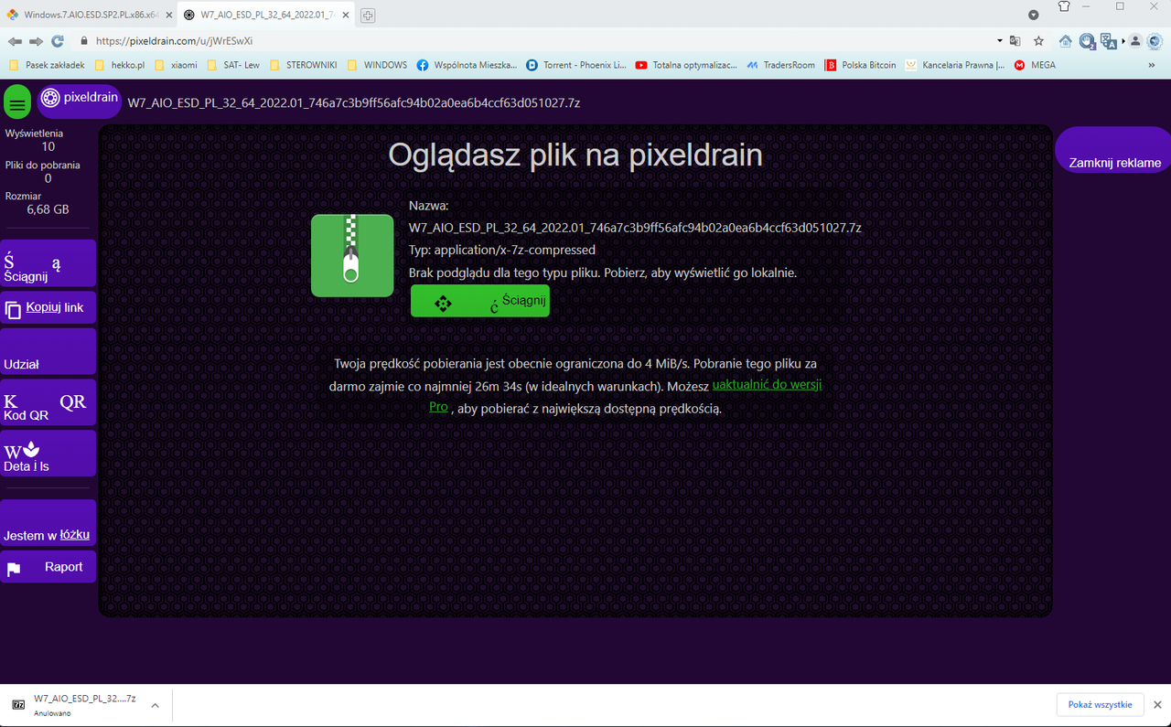Bookmark this page with the star icon
1171x727 pixels.
tap(1037, 41)
